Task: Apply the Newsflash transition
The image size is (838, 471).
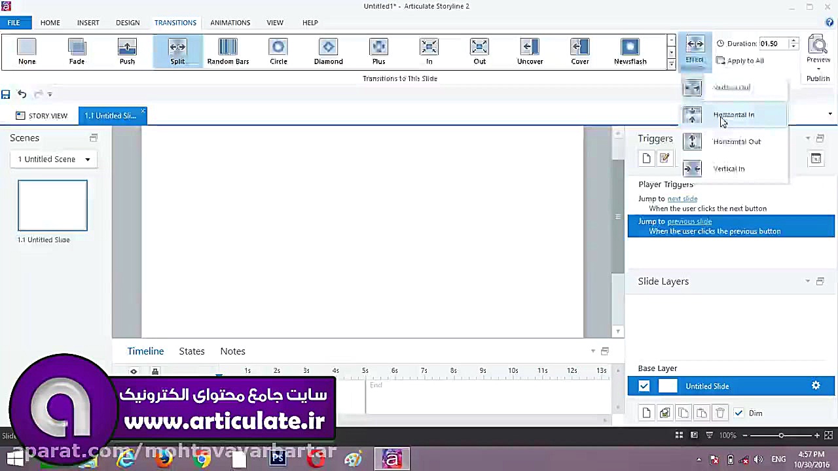Action: pyautogui.click(x=630, y=51)
